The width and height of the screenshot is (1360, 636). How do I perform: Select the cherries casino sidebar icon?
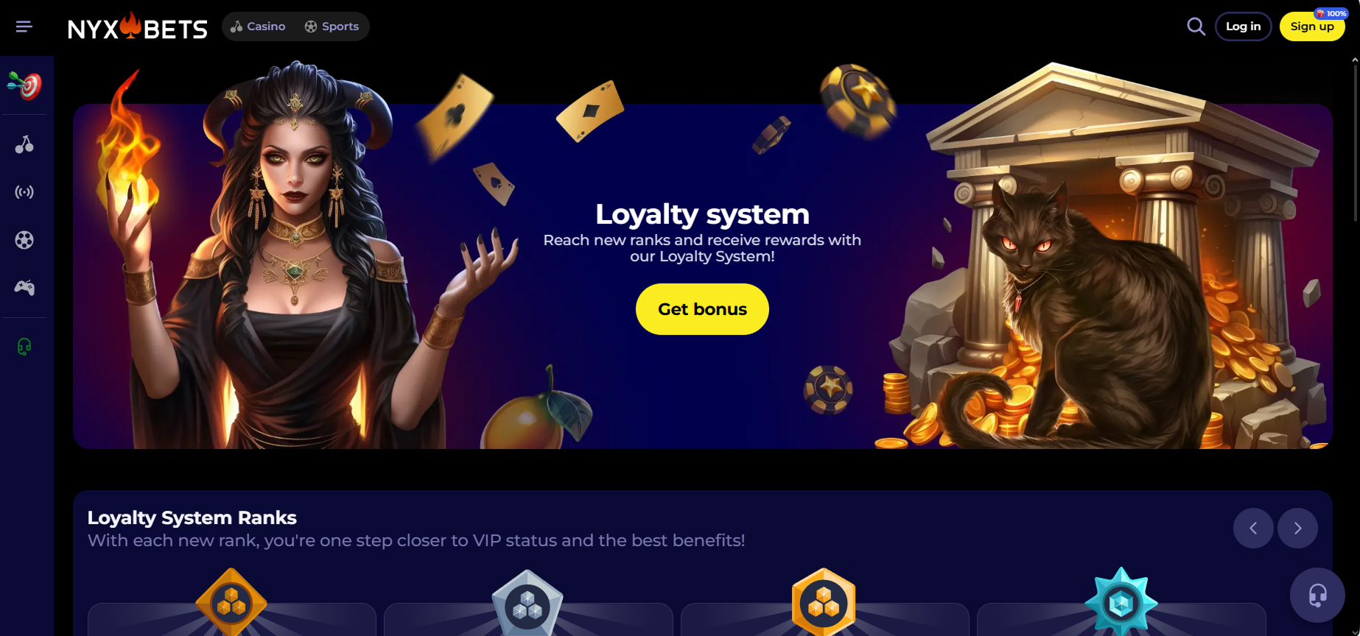pyautogui.click(x=24, y=144)
